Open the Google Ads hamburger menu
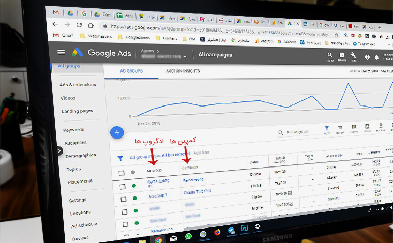The height and width of the screenshot is (243, 393). click(61, 52)
